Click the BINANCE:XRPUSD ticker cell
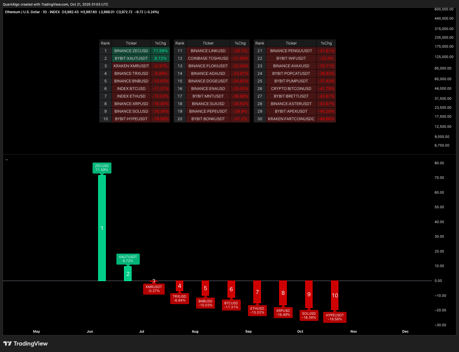 click(x=131, y=104)
